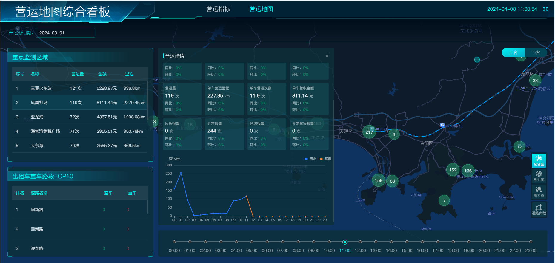
Task: Toggle the 预测 series in chart legend
Action: (x=325, y=159)
